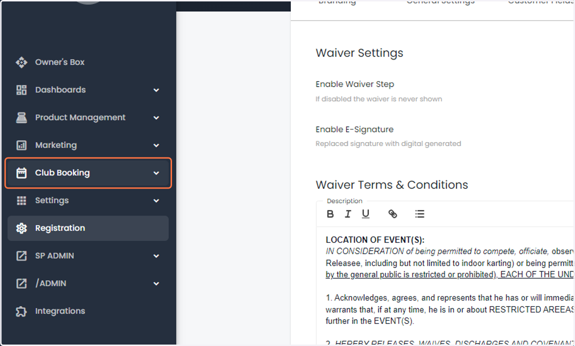
Task: Expand the Club Booking chevron
Action: pos(156,173)
